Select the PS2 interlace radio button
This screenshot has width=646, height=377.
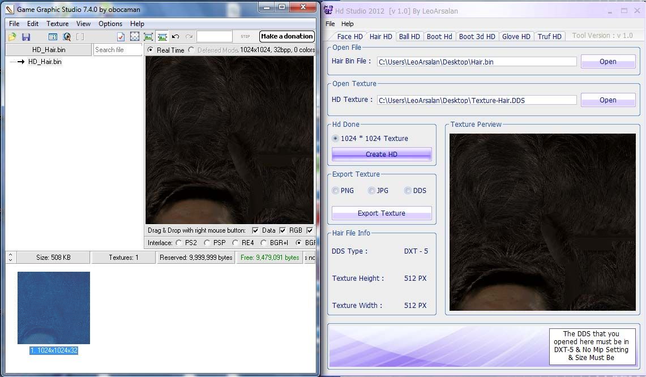179,243
